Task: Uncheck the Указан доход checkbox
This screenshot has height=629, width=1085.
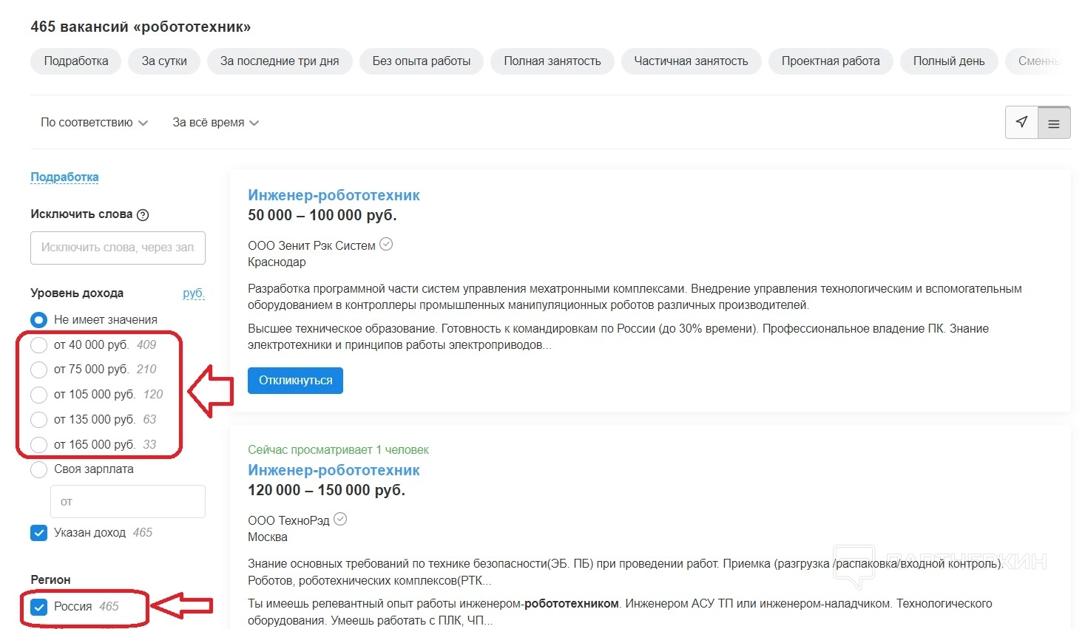Action: [39, 533]
